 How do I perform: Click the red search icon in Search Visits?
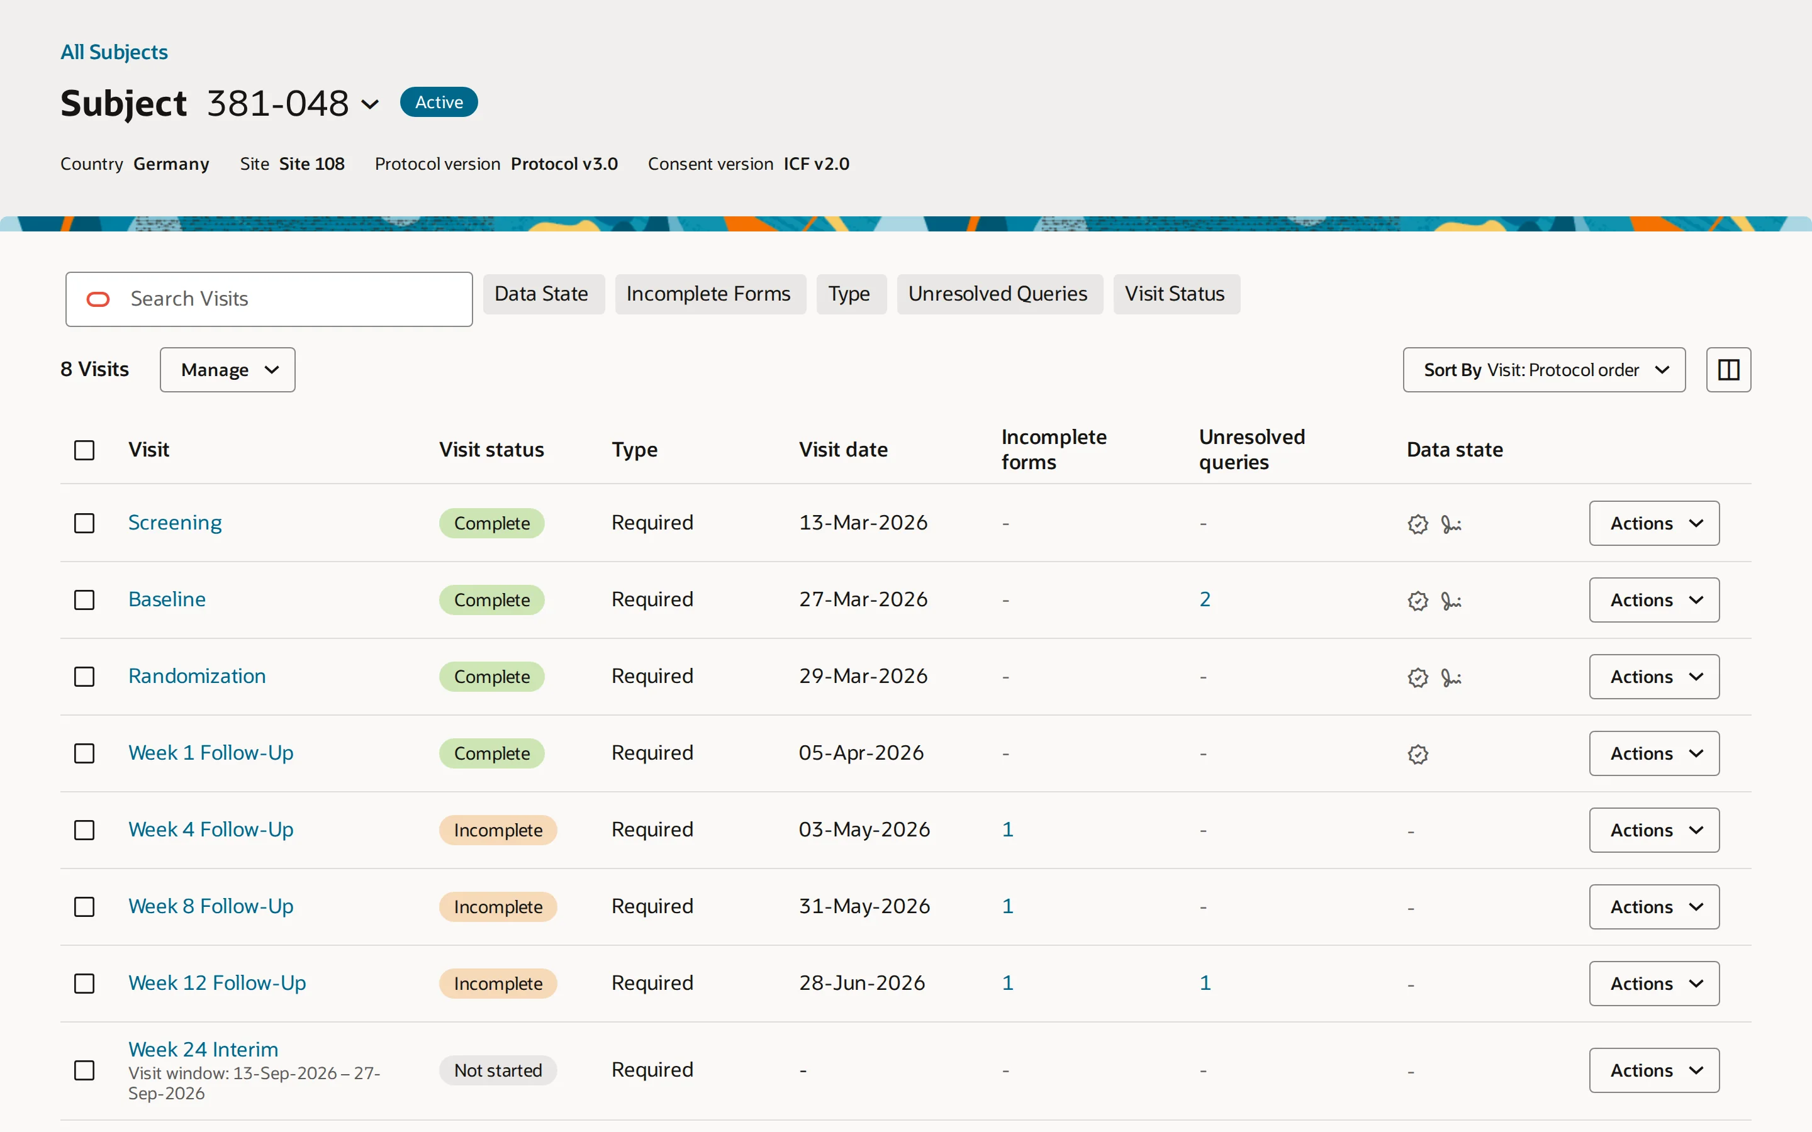tap(98, 299)
